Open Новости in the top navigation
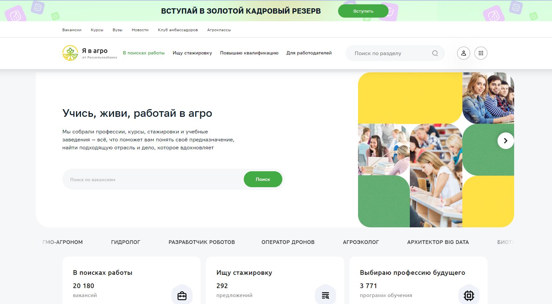 pos(140,30)
